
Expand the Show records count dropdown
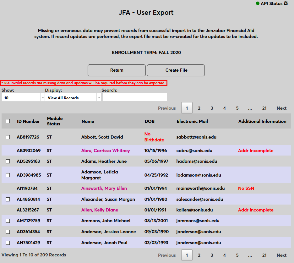click(x=23, y=98)
